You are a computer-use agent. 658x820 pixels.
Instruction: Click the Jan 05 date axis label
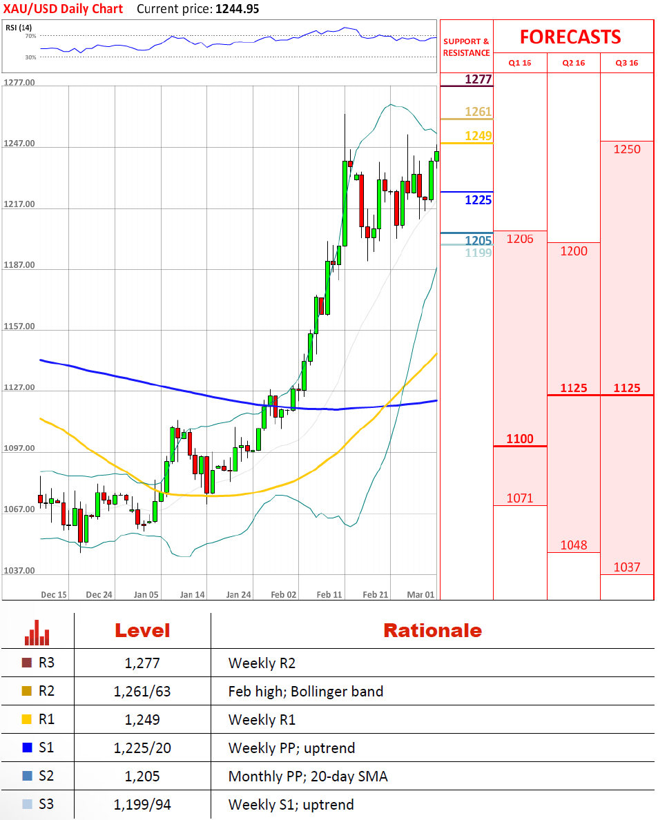(146, 594)
